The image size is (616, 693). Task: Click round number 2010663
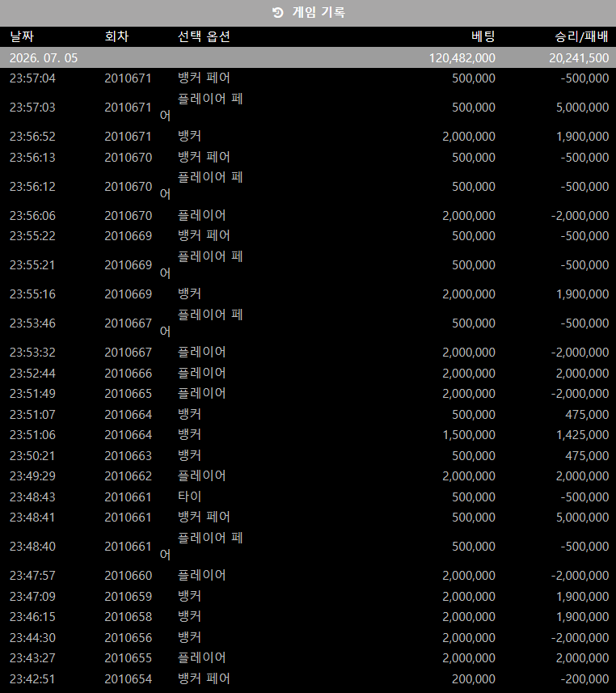coord(129,455)
